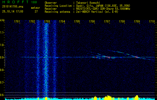Click the HROFFT title text

point(15,2)
